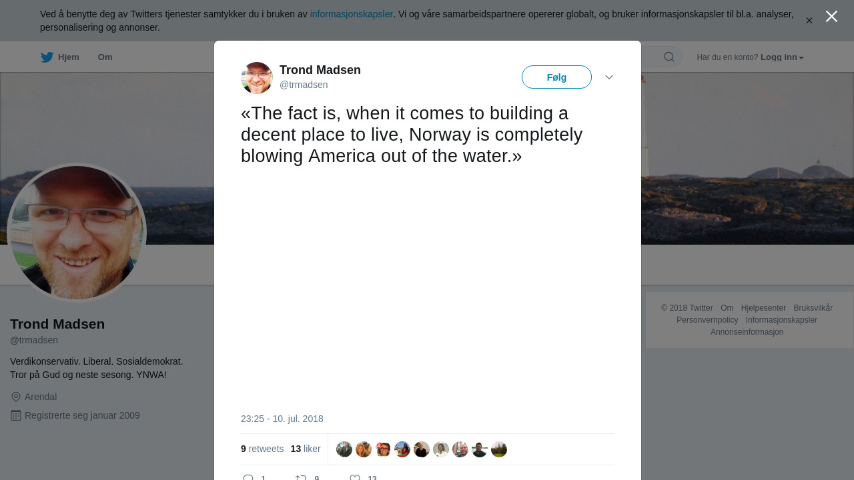The height and width of the screenshot is (480, 854).
Task: Click the reply speech bubble icon
Action: (248, 477)
